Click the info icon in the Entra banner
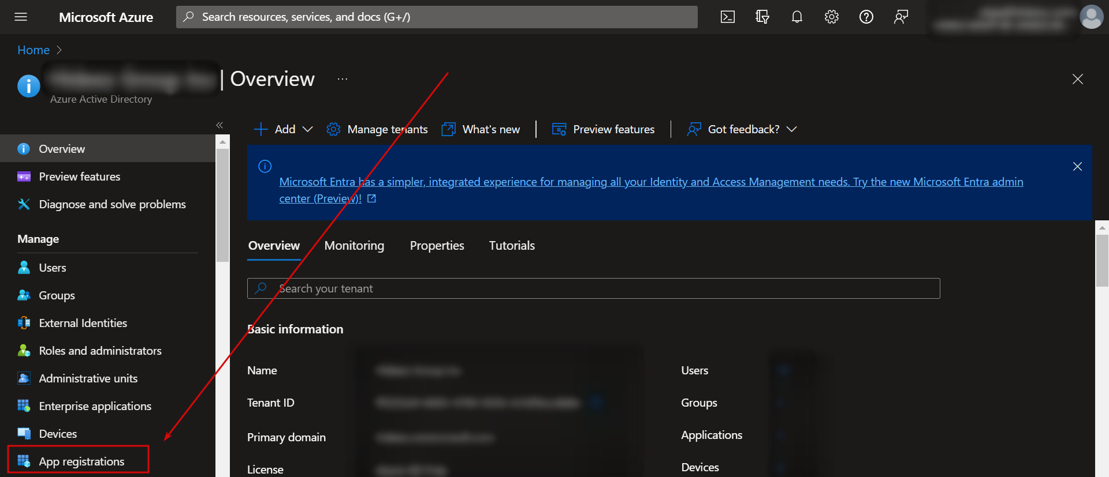This screenshot has width=1109, height=477. (265, 167)
